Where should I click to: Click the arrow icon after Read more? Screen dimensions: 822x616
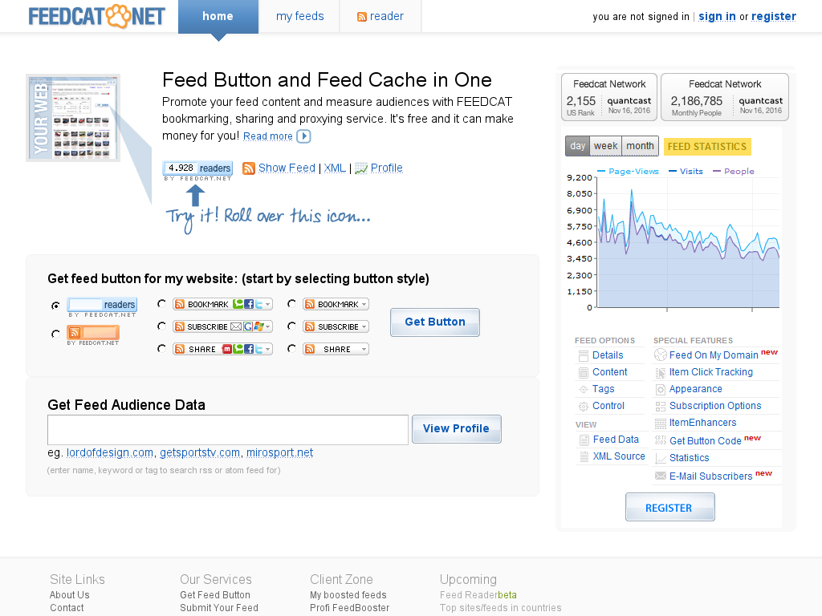[x=303, y=136]
